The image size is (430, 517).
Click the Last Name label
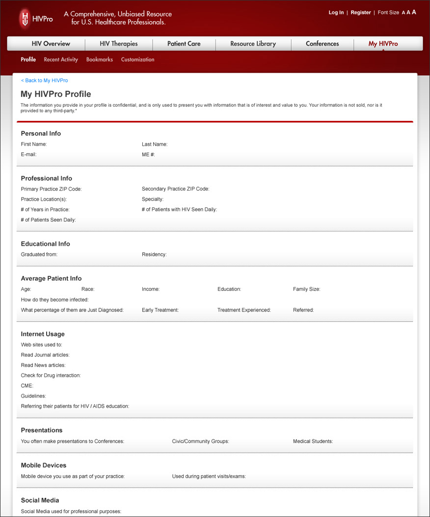click(155, 144)
